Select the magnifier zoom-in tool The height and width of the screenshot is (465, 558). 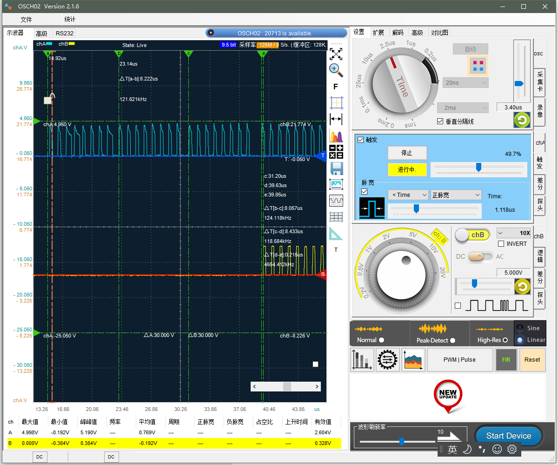click(336, 70)
